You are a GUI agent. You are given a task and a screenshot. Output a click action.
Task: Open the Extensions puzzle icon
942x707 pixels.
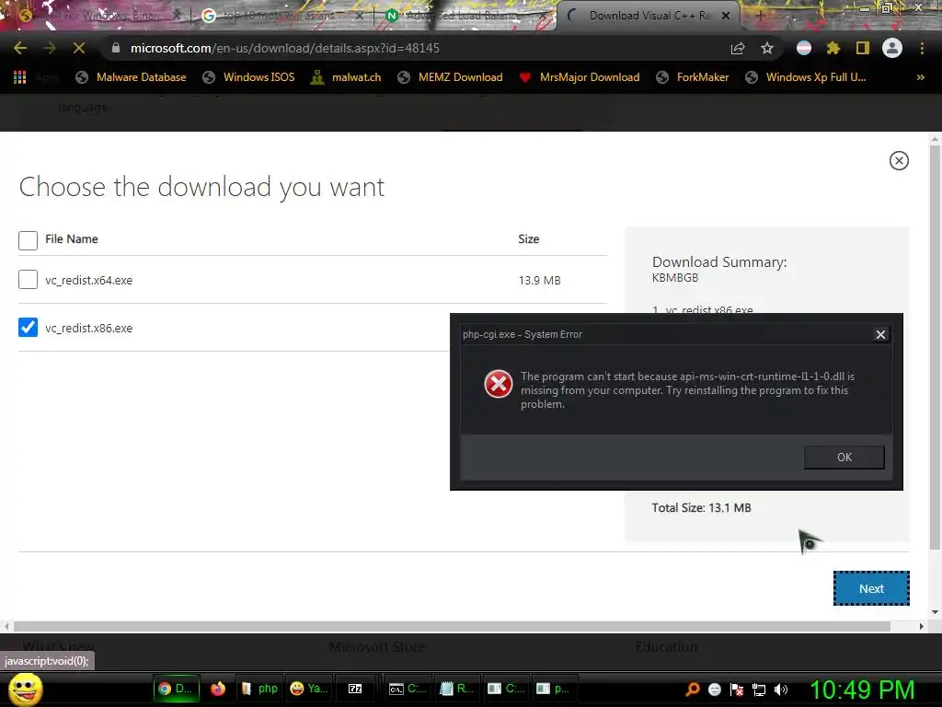833,48
